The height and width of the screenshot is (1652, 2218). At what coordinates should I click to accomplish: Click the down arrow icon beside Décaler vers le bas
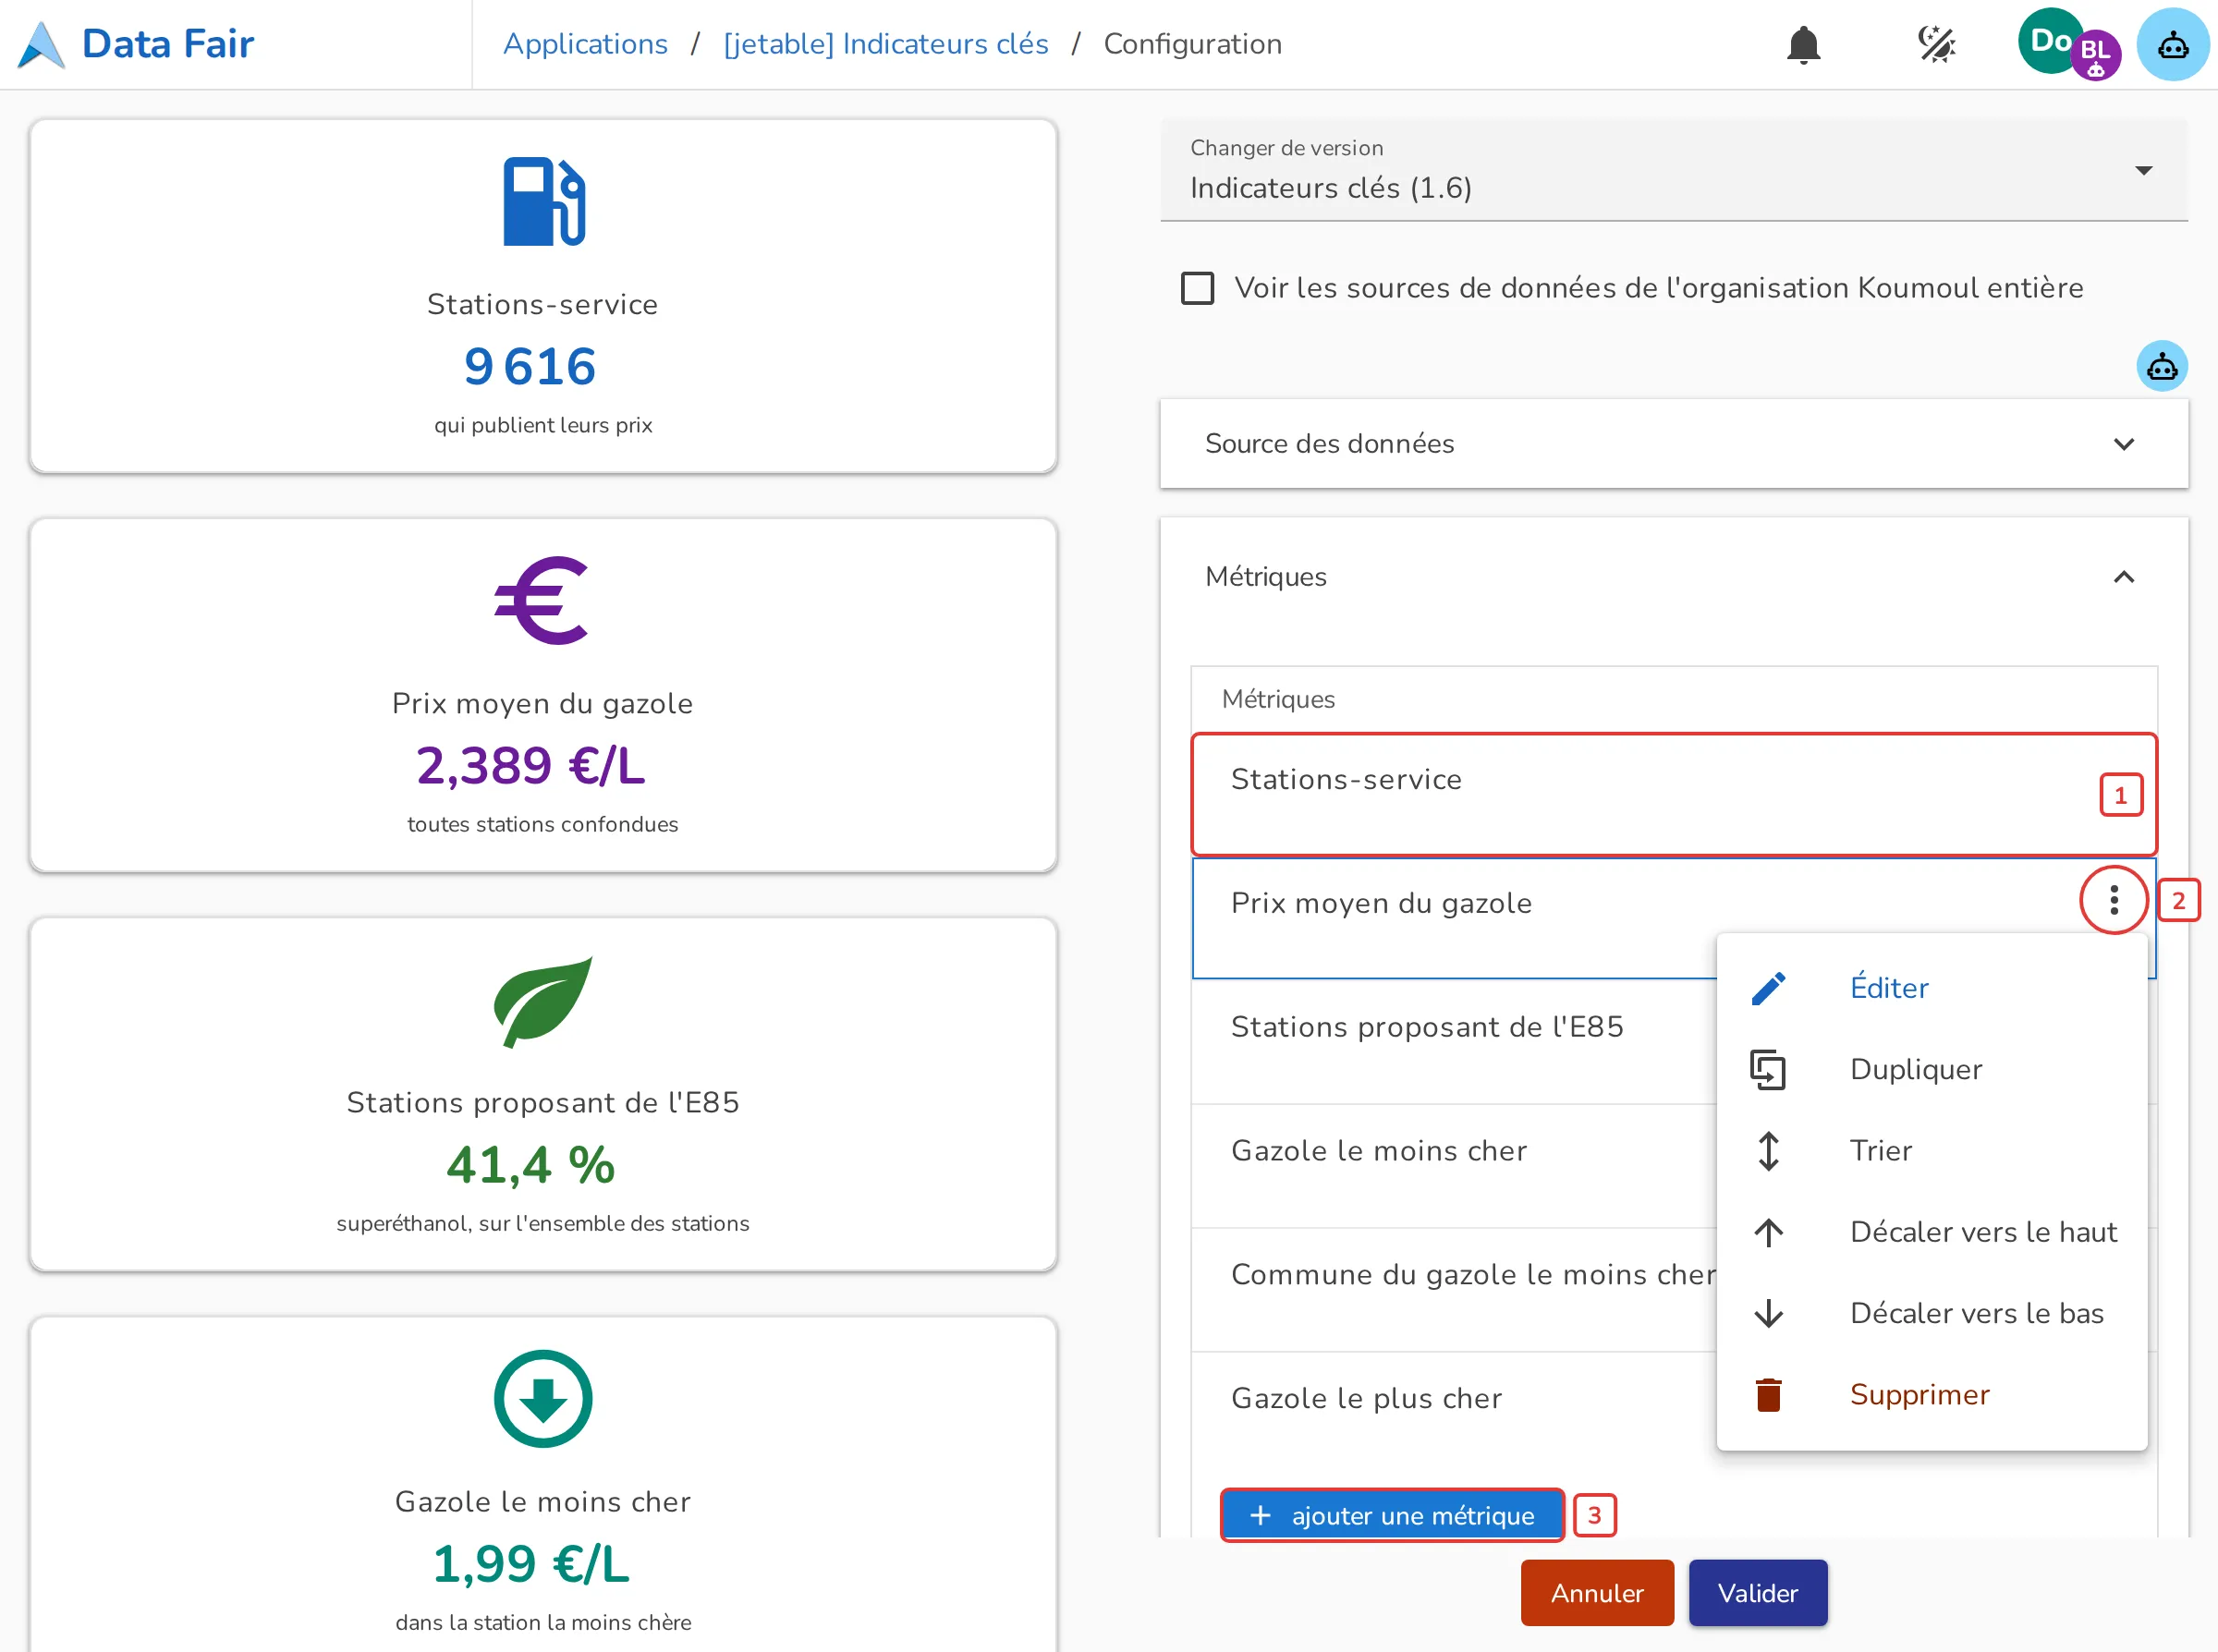click(x=1768, y=1313)
